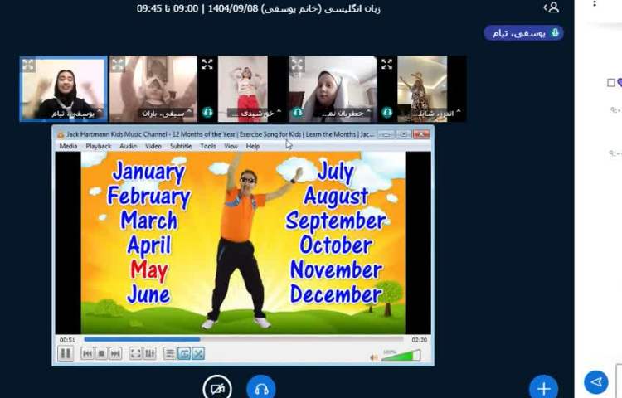Screen dimensions: 622x398
Task: Click the active speaker name badge
Action: pyautogui.click(x=523, y=33)
